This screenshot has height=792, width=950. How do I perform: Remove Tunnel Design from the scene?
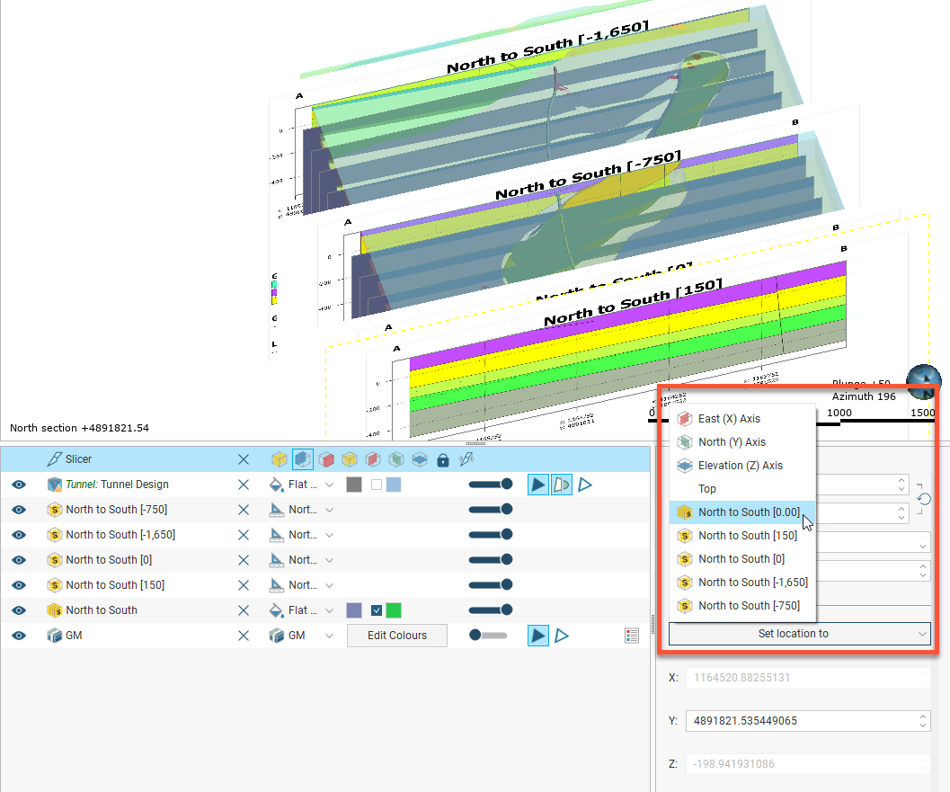[x=243, y=485]
